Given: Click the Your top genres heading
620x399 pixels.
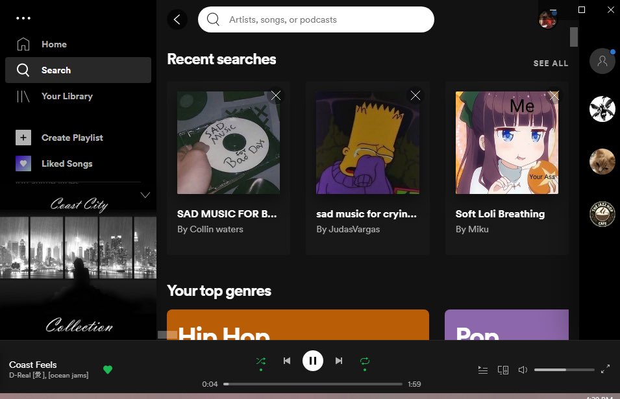Looking at the screenshot, I should (219, 291).
